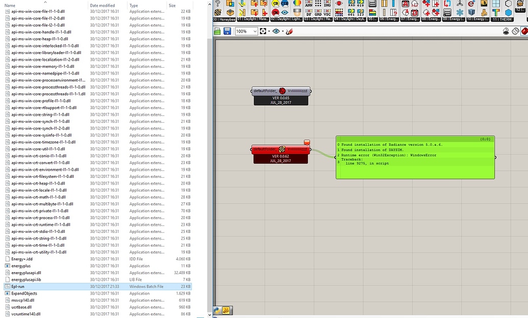Click the Honeybee icon on the red error component

(282, 149)
